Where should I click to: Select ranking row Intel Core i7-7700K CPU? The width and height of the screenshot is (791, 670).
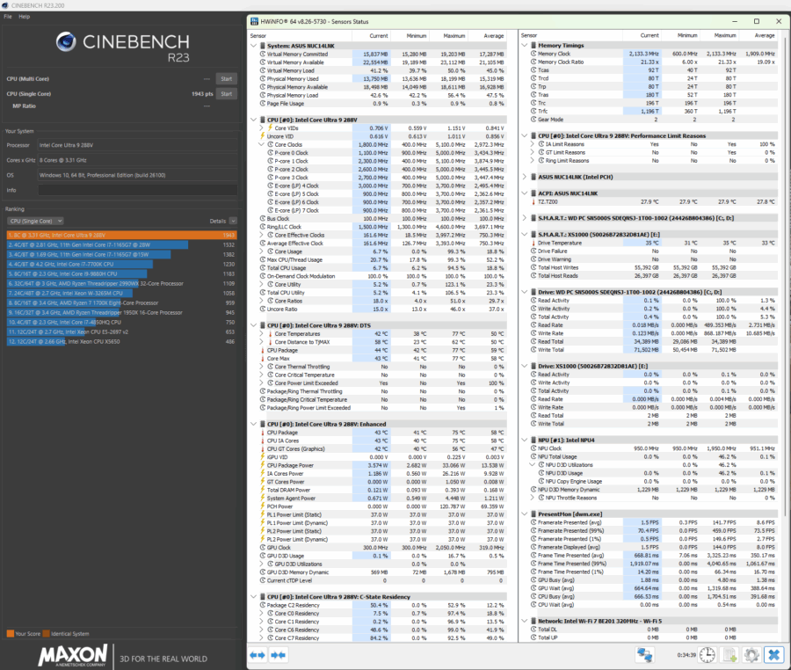121,265
